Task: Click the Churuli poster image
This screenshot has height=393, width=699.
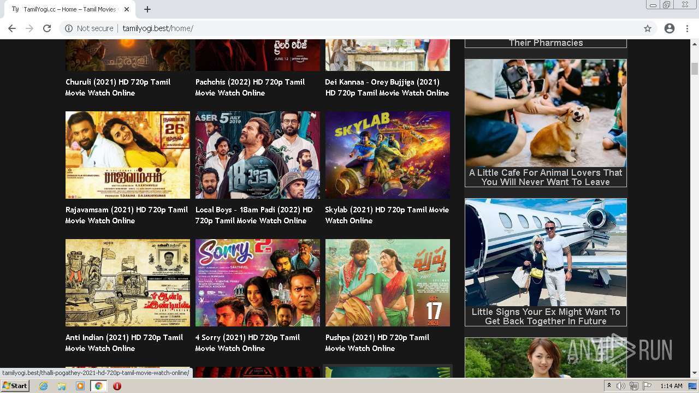Action: pos(128,55)
